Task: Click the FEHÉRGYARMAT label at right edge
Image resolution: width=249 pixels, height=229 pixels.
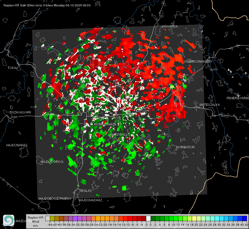Action: point(238,98)
